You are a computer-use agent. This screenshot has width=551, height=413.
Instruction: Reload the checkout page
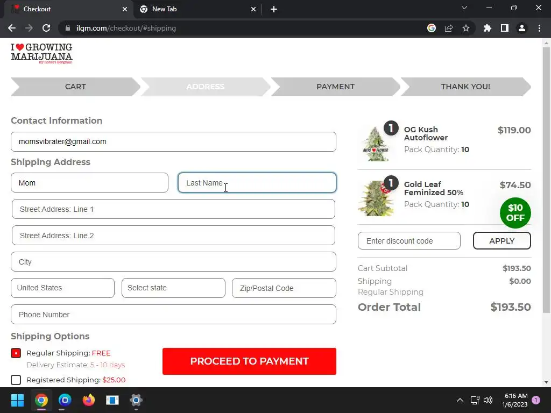[x=46, y=28]
